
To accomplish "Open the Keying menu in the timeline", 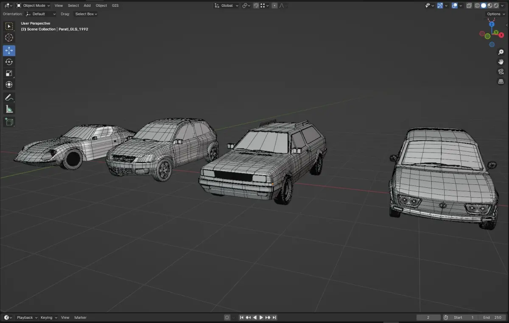I will [x=48, y=317].
